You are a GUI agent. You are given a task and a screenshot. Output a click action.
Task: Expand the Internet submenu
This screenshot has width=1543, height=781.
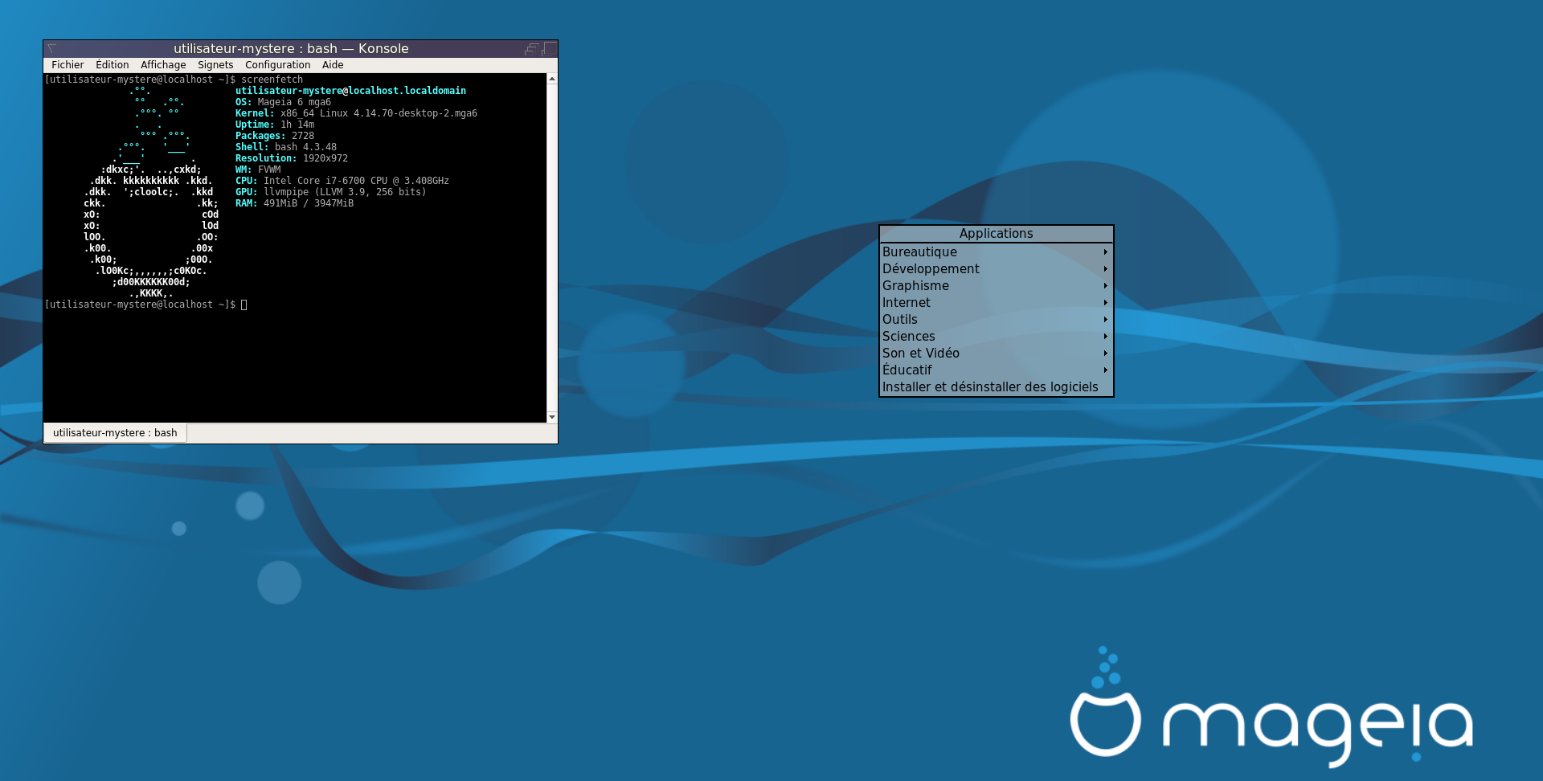(996, 303)
